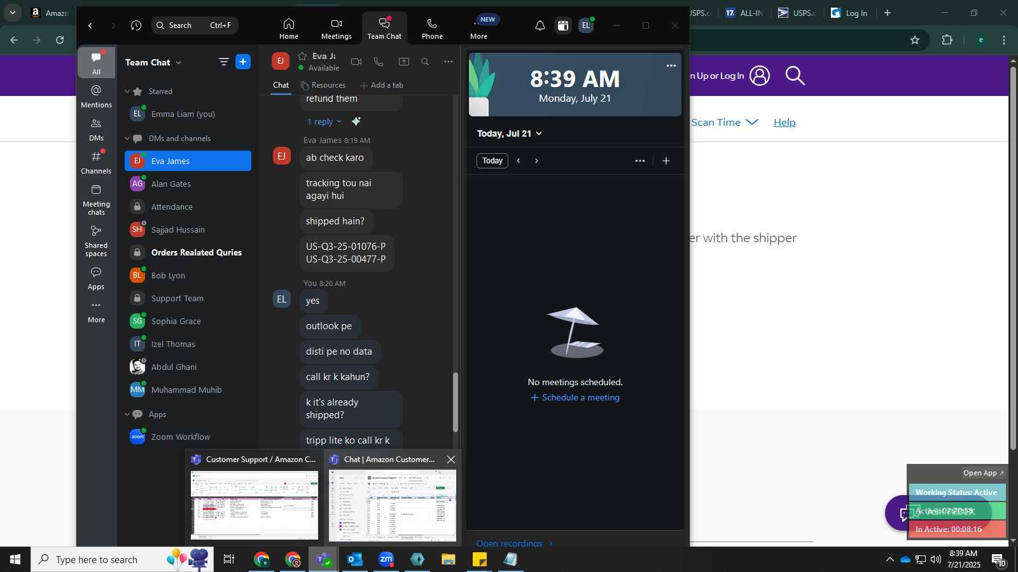Expand Scan Time dropdown on USPS page

click(725, 122)
